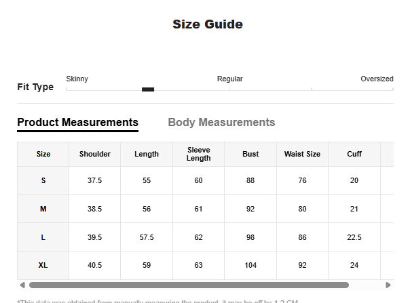410x303 pixels.
Task: Click the Sleeve Length column header
Action: pyautogui.click(x=199, y=155)
